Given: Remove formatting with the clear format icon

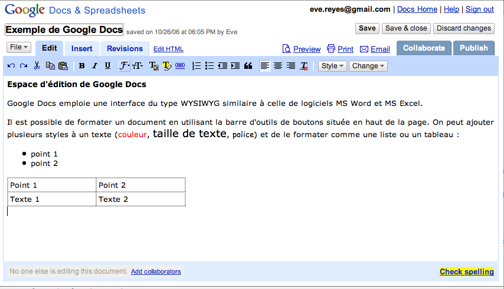Looking at the screenshot, I should pos(305,66).
